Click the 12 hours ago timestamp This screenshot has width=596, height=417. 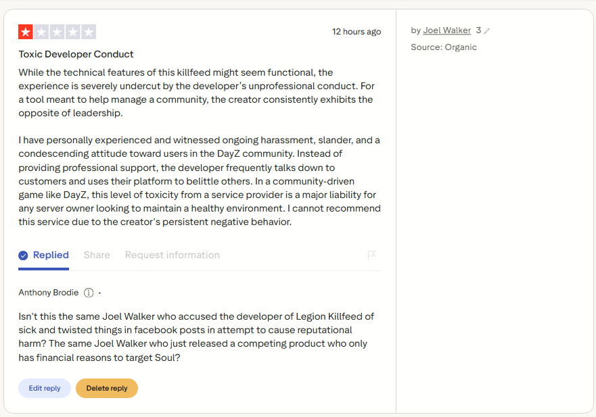click(x=357, y=32)
